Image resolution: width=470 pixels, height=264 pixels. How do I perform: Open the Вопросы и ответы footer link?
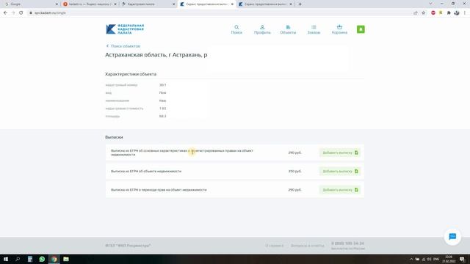coord(307,246)
